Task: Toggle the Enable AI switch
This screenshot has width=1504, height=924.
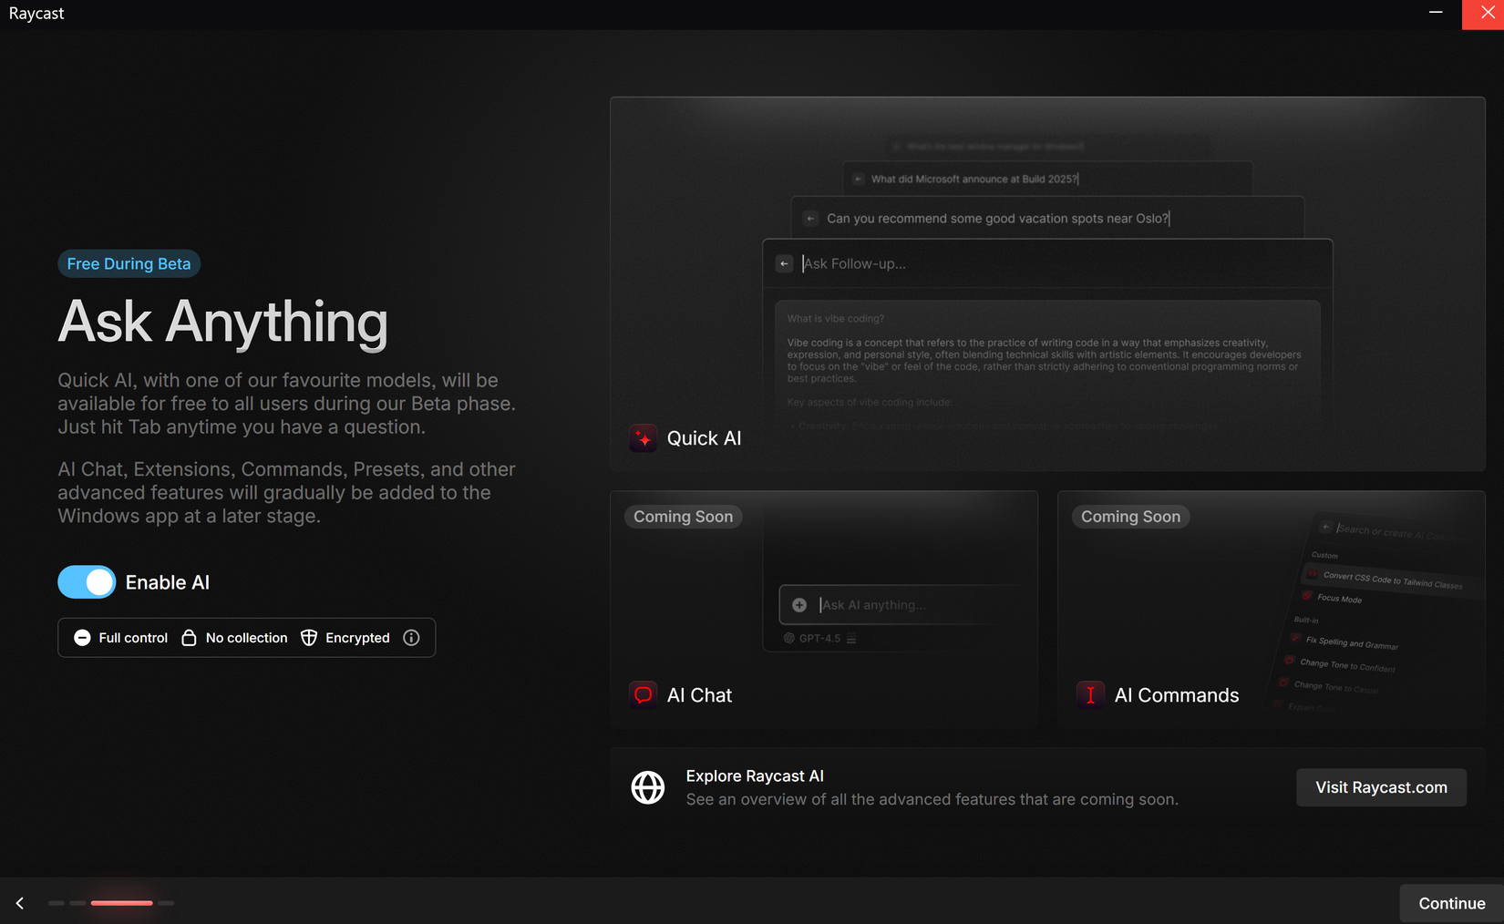Action: 87,582
